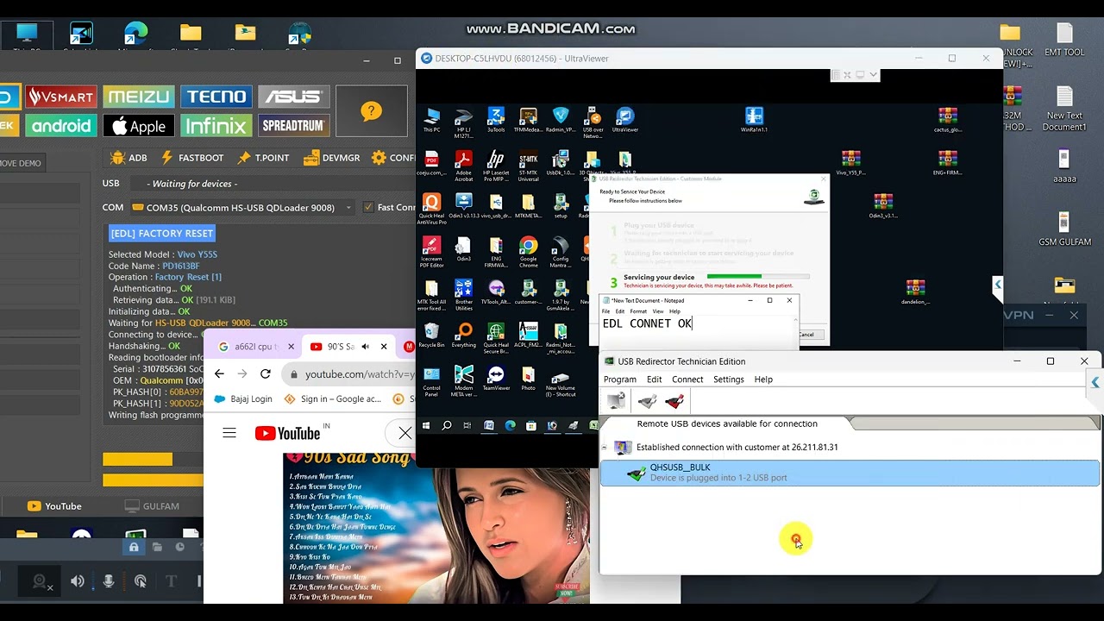
Task: Toggle the Fast Connect checkbox
Action: (368, 207)
